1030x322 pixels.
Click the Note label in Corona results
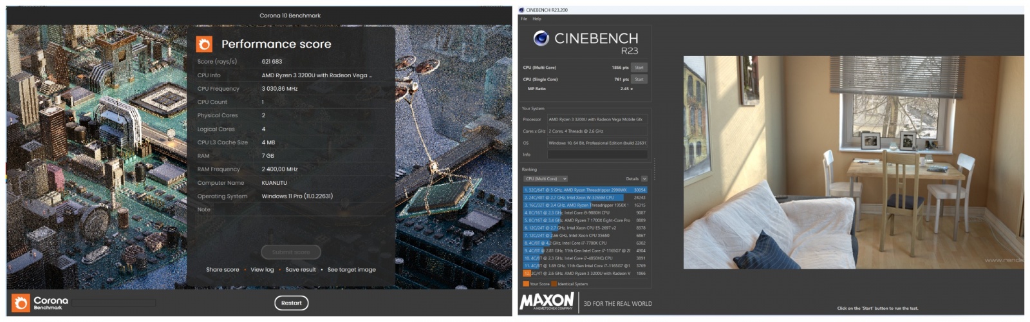(x=203, y=210)
